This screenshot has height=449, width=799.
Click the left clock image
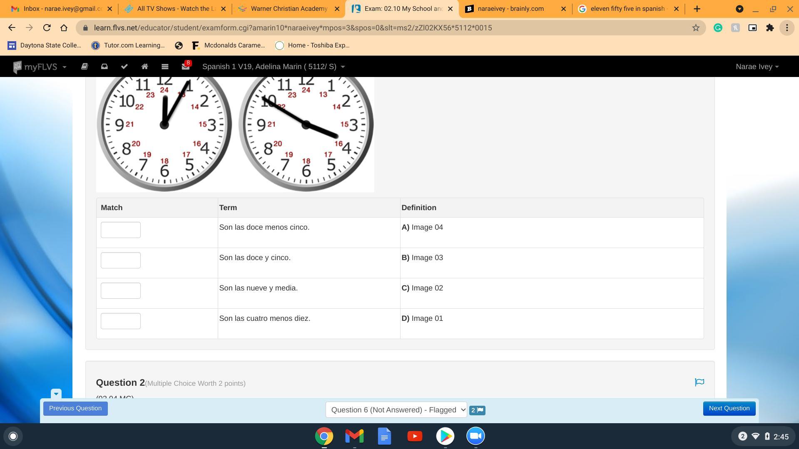pos(164,134)
